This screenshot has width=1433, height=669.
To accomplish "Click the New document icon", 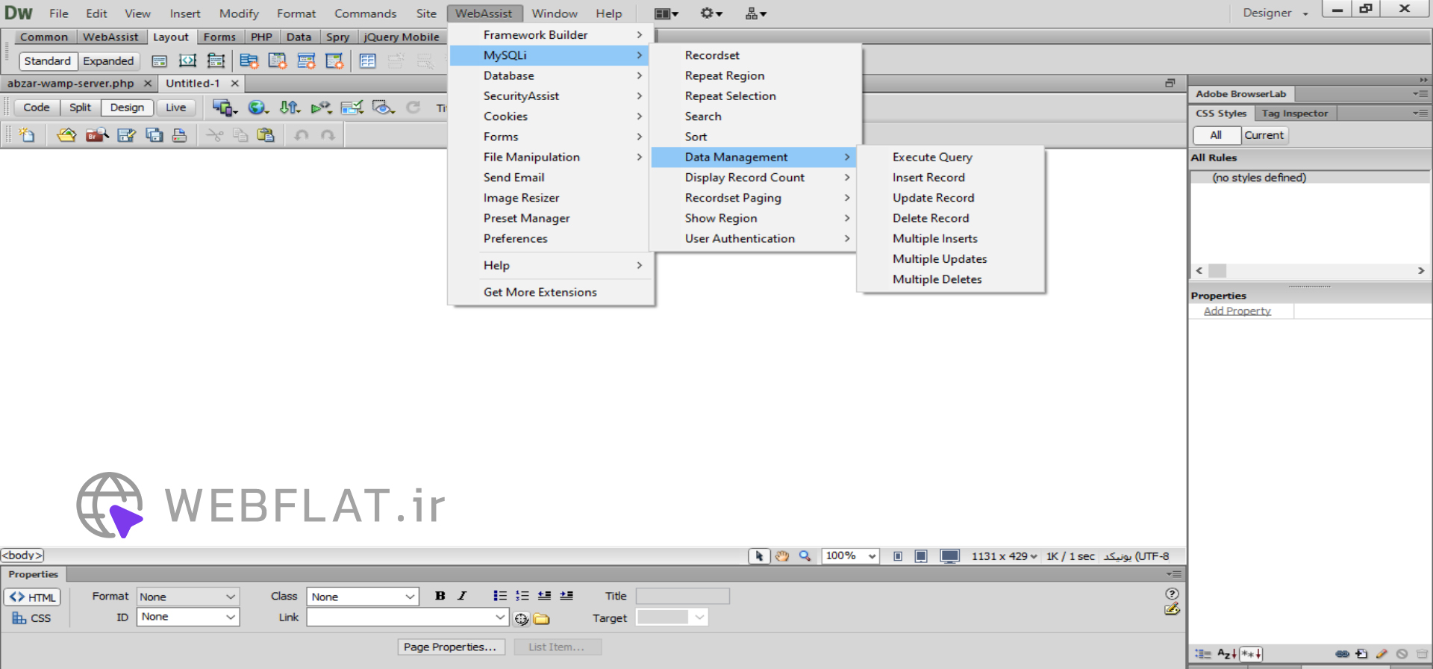I will pos(27,135).
